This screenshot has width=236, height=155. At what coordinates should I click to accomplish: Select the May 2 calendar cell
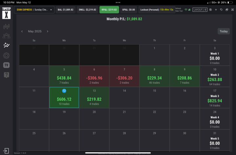coord(185,55)
